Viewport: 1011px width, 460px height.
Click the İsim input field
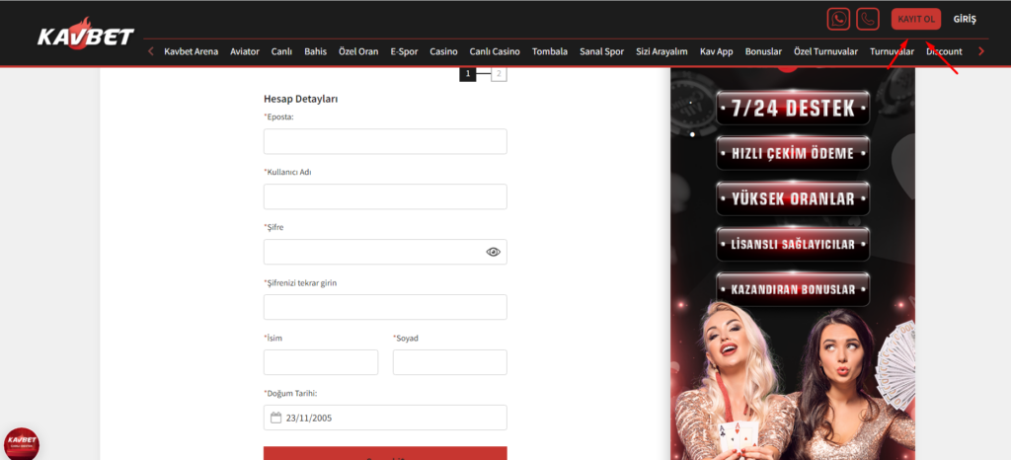321,362
